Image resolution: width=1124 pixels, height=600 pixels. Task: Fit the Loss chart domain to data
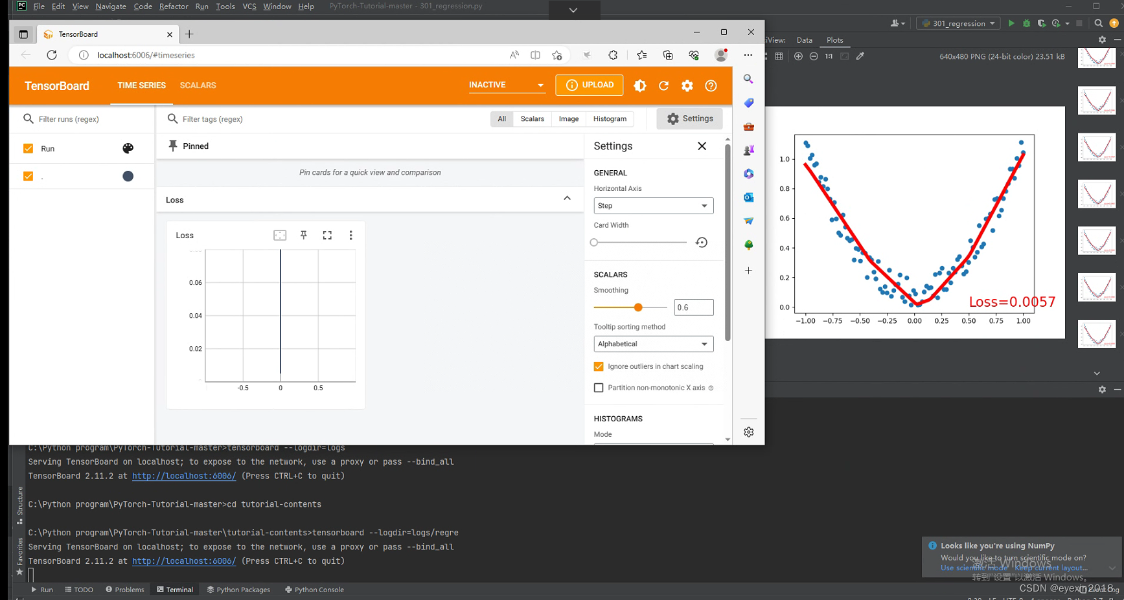coord(280,235)
